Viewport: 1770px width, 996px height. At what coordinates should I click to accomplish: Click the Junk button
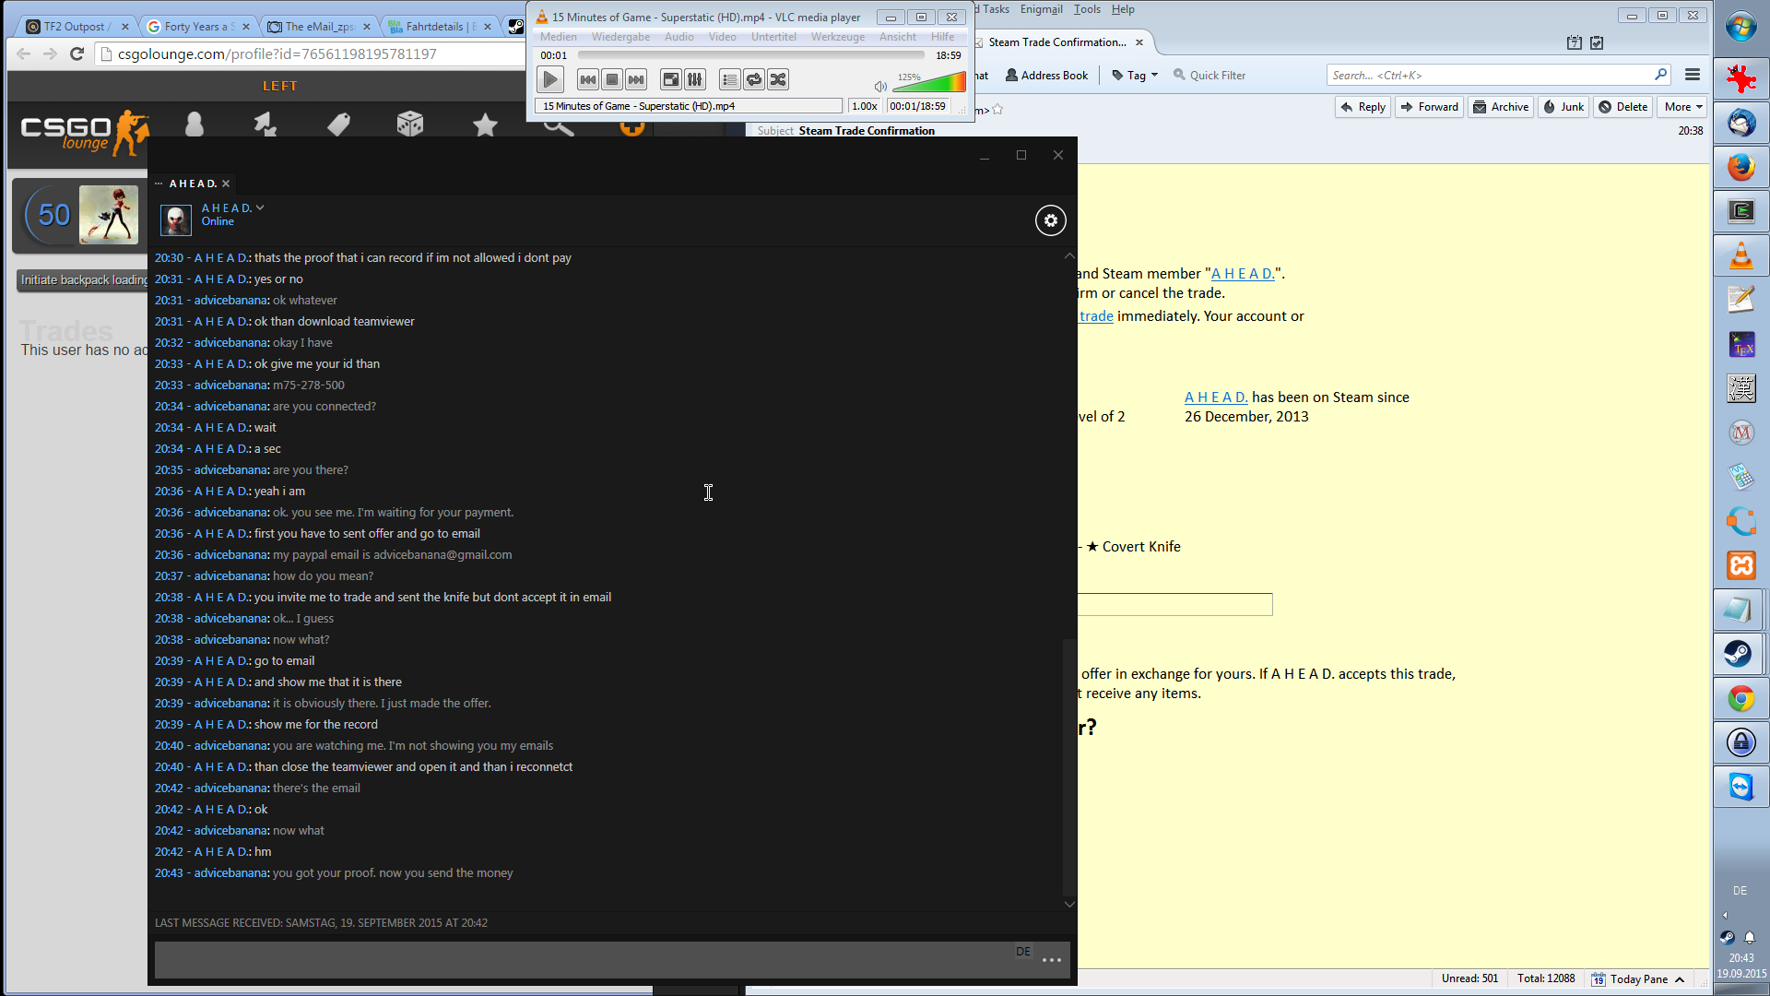coord(1563,107)
